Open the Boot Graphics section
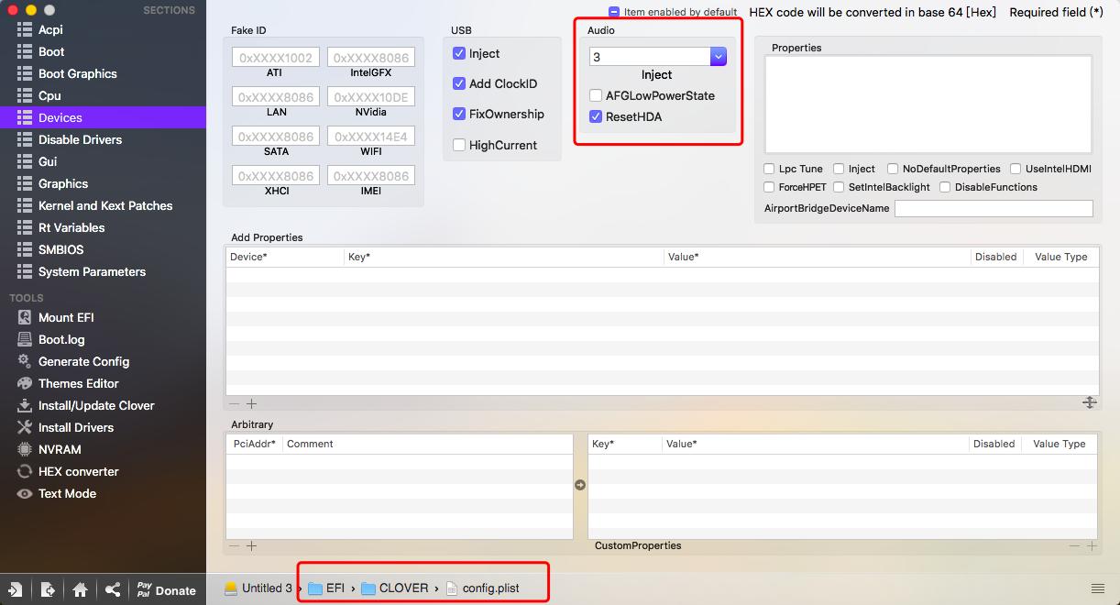 (x=78, y=73)
